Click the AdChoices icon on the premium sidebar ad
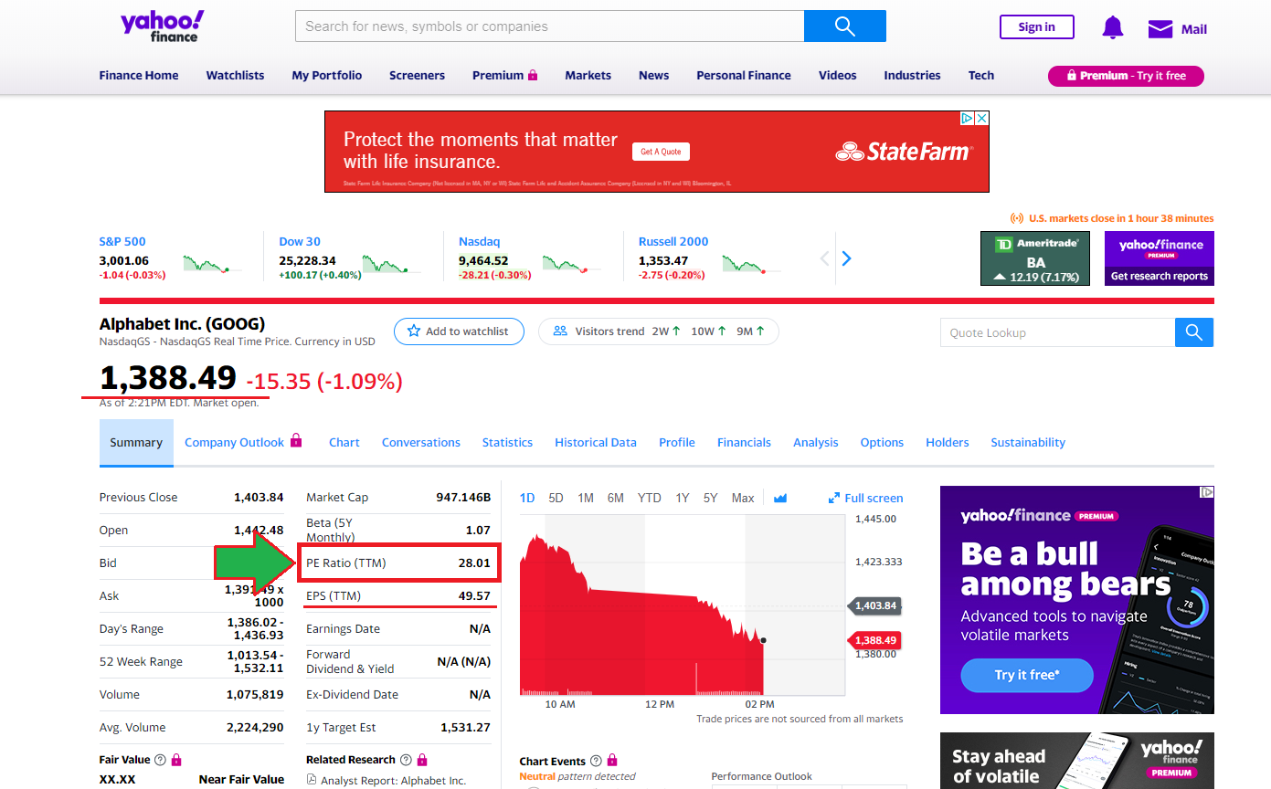Image resolution: width=1271 pixels, height=789 pixels. pos(1207,492)
